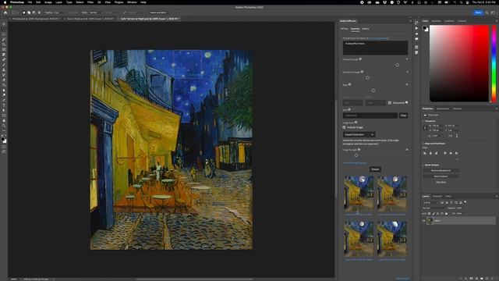The image size is (499, 281).
Task: Click lock image pixels brush icon
Action: tap(434, 213)
